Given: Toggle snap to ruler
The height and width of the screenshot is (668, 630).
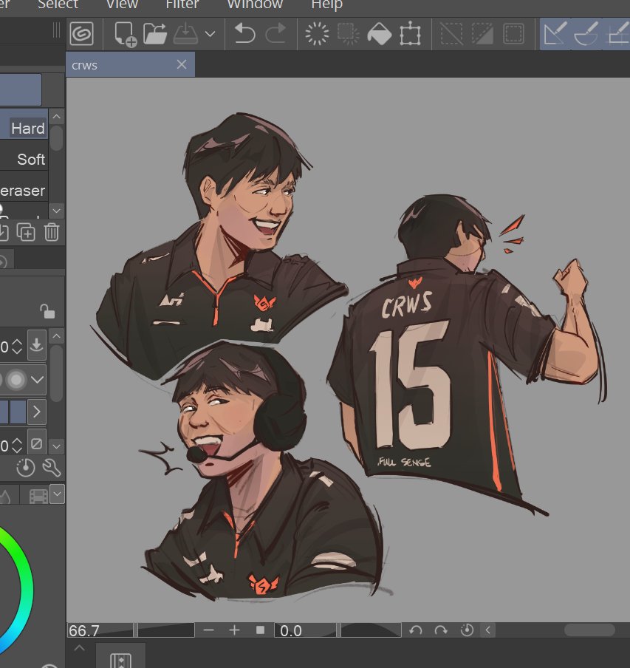Looking at the screenshot, I should point(555,34).
